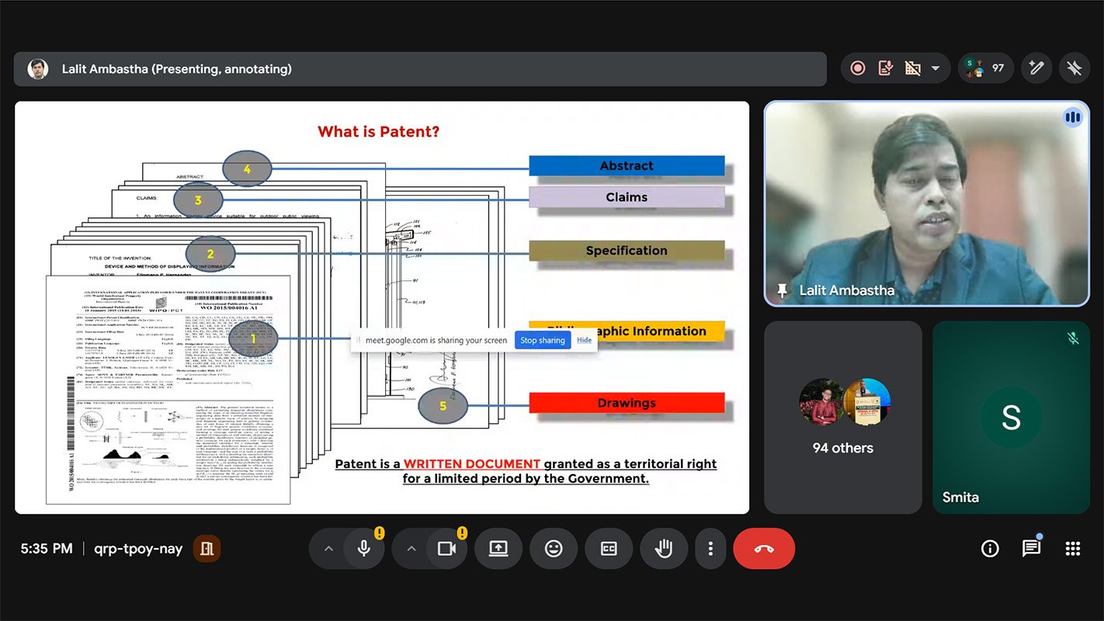Open the more options three-dot menu
1104x621 pixels.
tap(710, 549)
